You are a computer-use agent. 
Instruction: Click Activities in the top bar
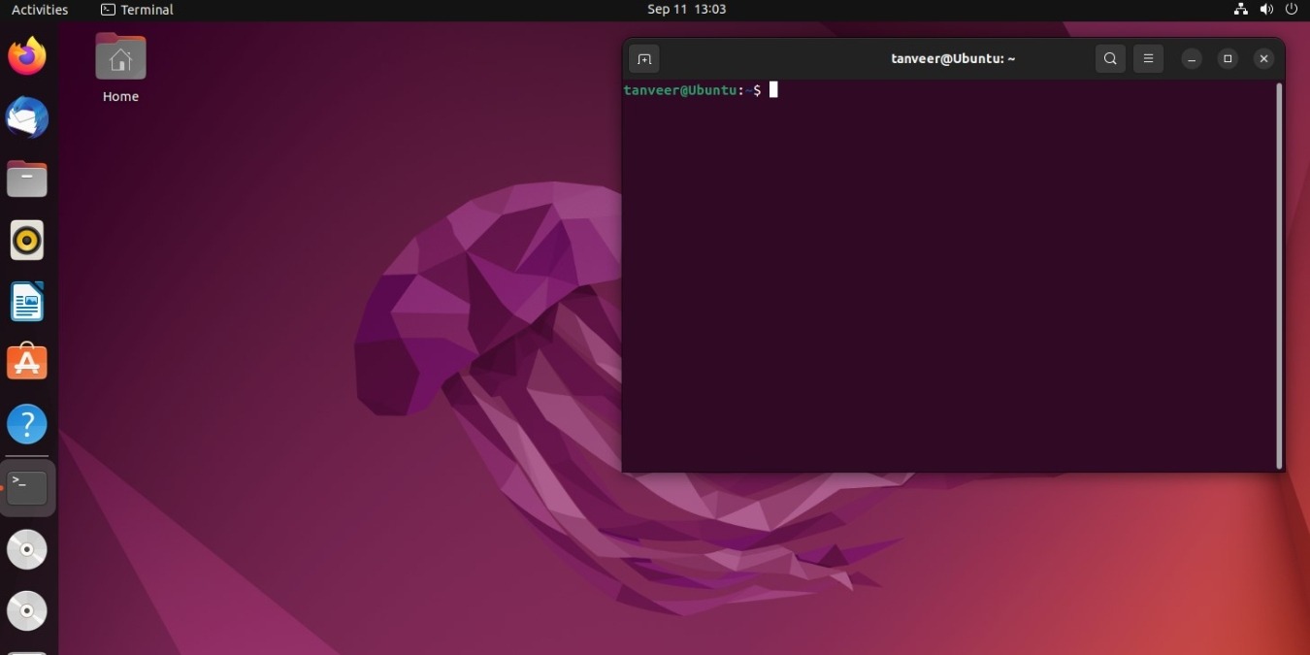[x=40, y=9]
